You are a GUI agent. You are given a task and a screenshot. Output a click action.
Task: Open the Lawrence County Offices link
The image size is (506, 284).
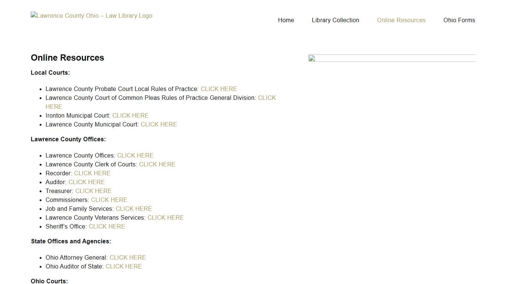click(135, 155)
